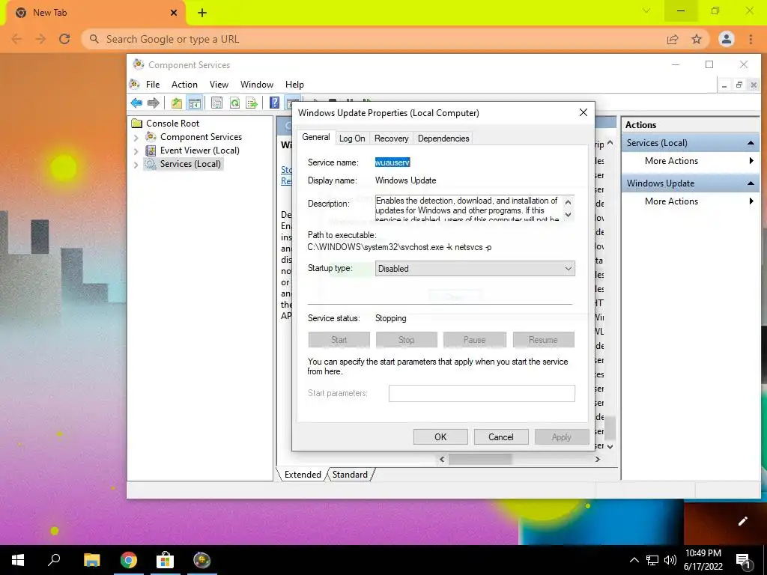The height and width of the screenshot is (575, 767).
Task: Open File Explorer from taskbar
Action: [91, 560]
